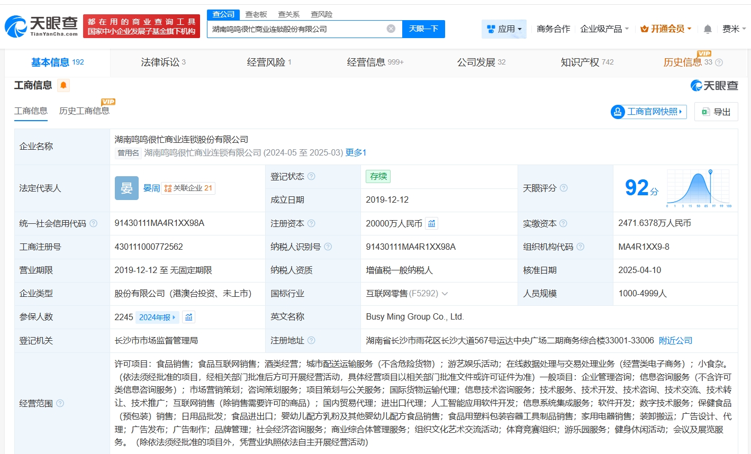Clear the search box with X icon
This screenshot has width=751, height=454.
[x=391, y=29]
